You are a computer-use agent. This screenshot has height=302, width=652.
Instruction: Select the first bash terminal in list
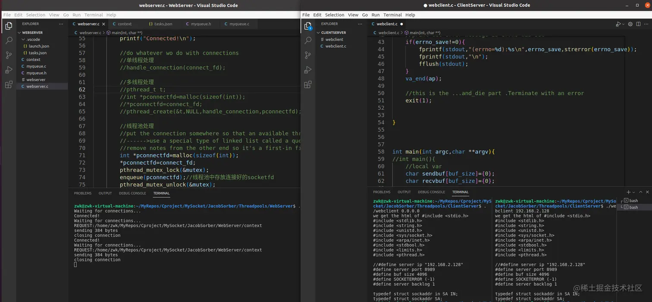[x=633, y=201]
